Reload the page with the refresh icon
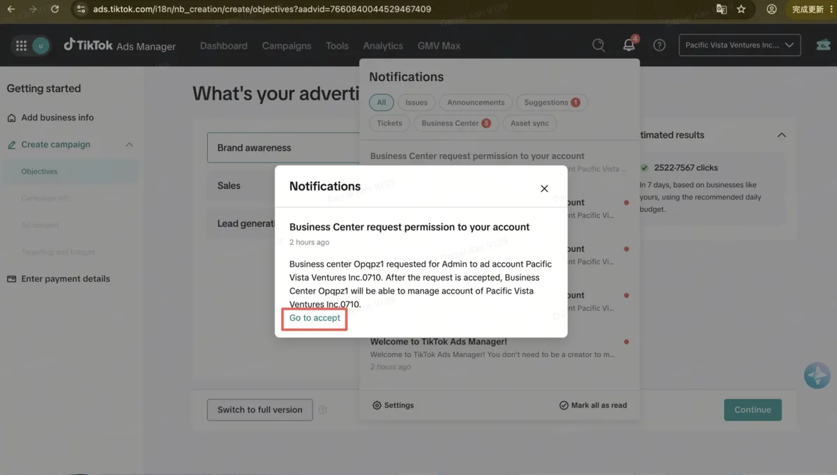837x475 pixels. point(55,9)
